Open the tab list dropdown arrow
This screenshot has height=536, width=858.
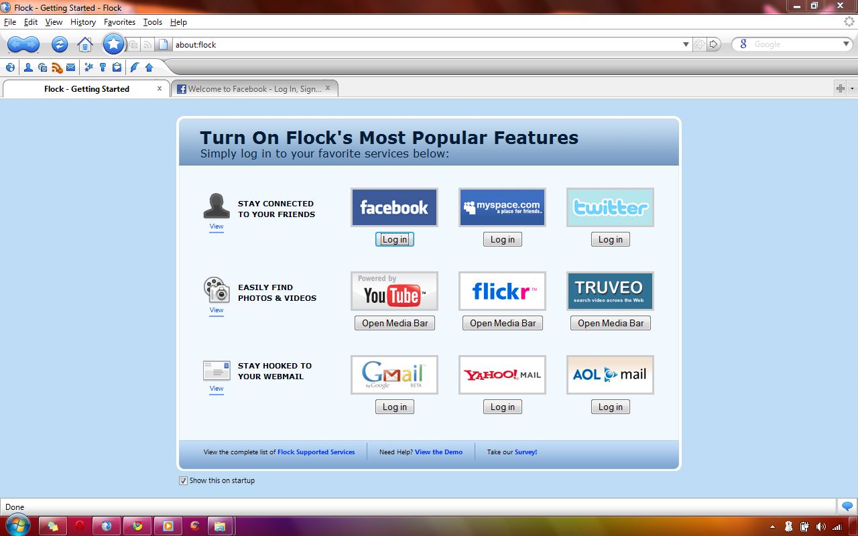click(x=853, y=88)
